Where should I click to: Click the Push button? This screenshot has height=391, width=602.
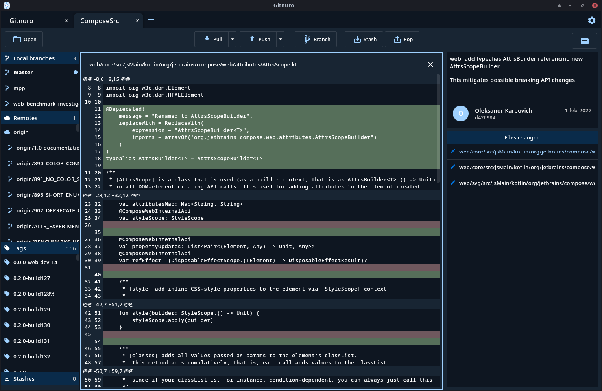[258, 39]
